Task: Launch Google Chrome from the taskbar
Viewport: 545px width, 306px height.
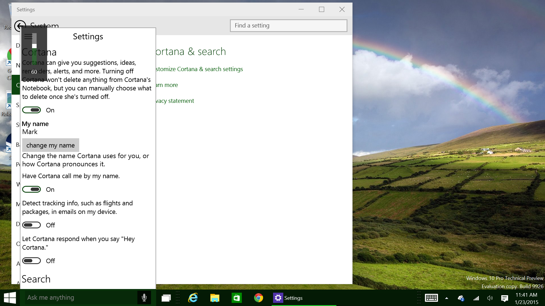Action: point(258,298)
